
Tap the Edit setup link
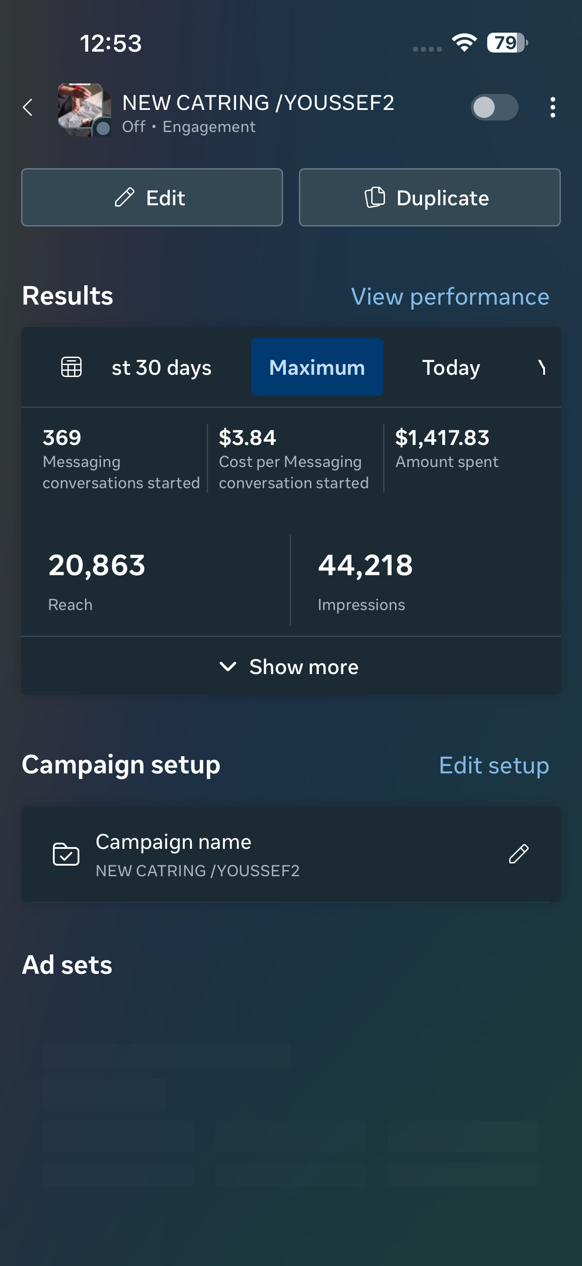494,765
